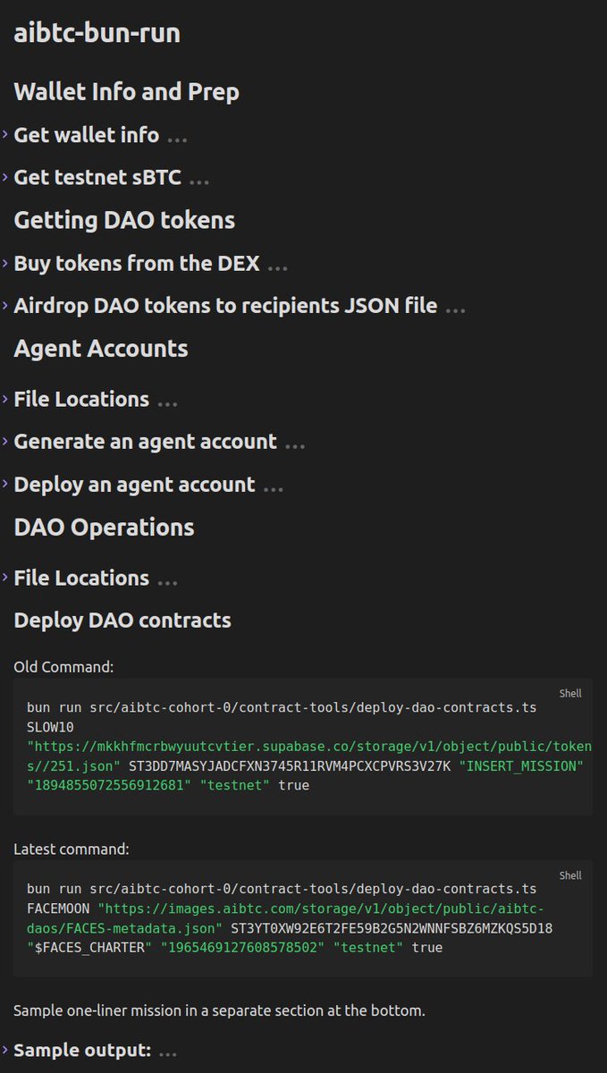The width and height of the screenshot is (607, 1073).
Task: Expand Airdrop DAO tokens to recipients section
Action: (x=5, y=306)
